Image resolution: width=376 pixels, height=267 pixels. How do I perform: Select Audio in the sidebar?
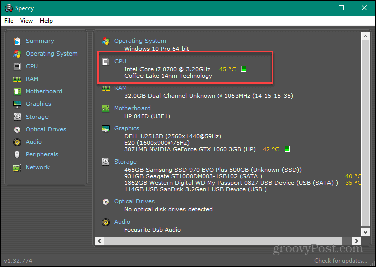coord(34,142)
